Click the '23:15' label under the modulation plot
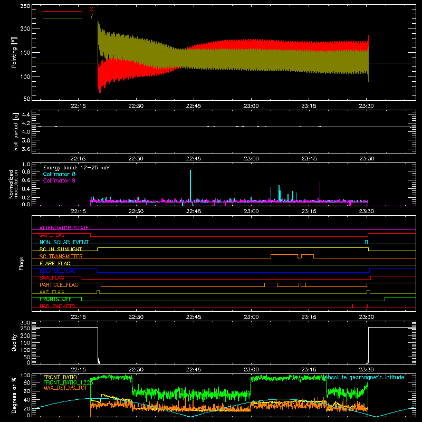Screen dimensions: 422x422 pyautogui.click(x=309, y=212)
